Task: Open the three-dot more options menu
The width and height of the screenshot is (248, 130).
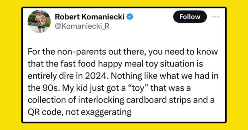Action: click(216, 17)
